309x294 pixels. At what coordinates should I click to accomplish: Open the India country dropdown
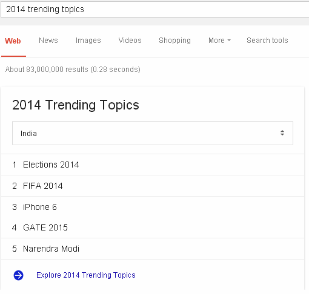click(x=153, y=133)
